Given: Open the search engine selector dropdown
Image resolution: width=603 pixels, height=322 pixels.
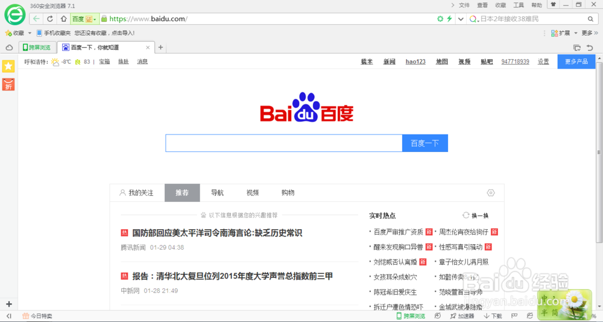Looking at the screenshot, I should (474, 19).
